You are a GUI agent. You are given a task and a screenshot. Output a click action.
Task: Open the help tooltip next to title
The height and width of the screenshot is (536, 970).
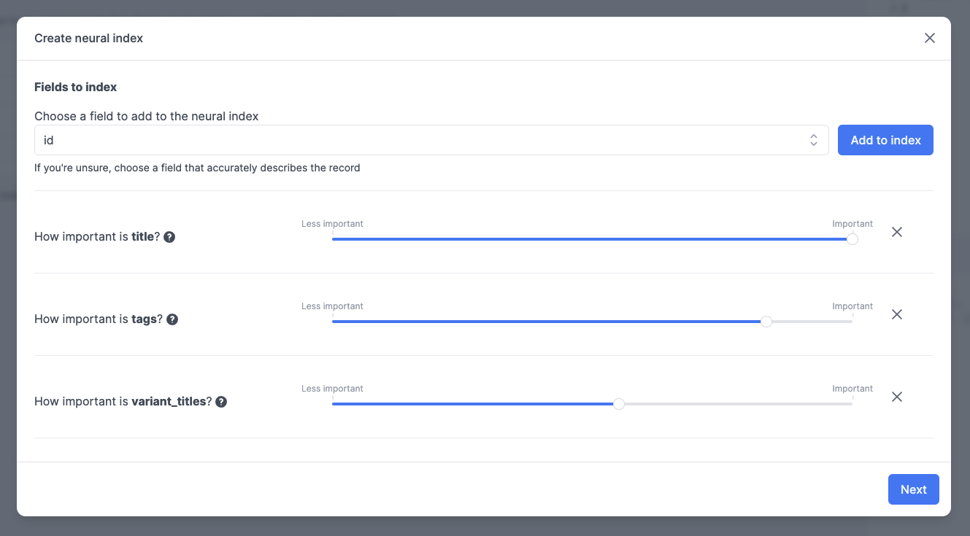click(x=169, y=237)
